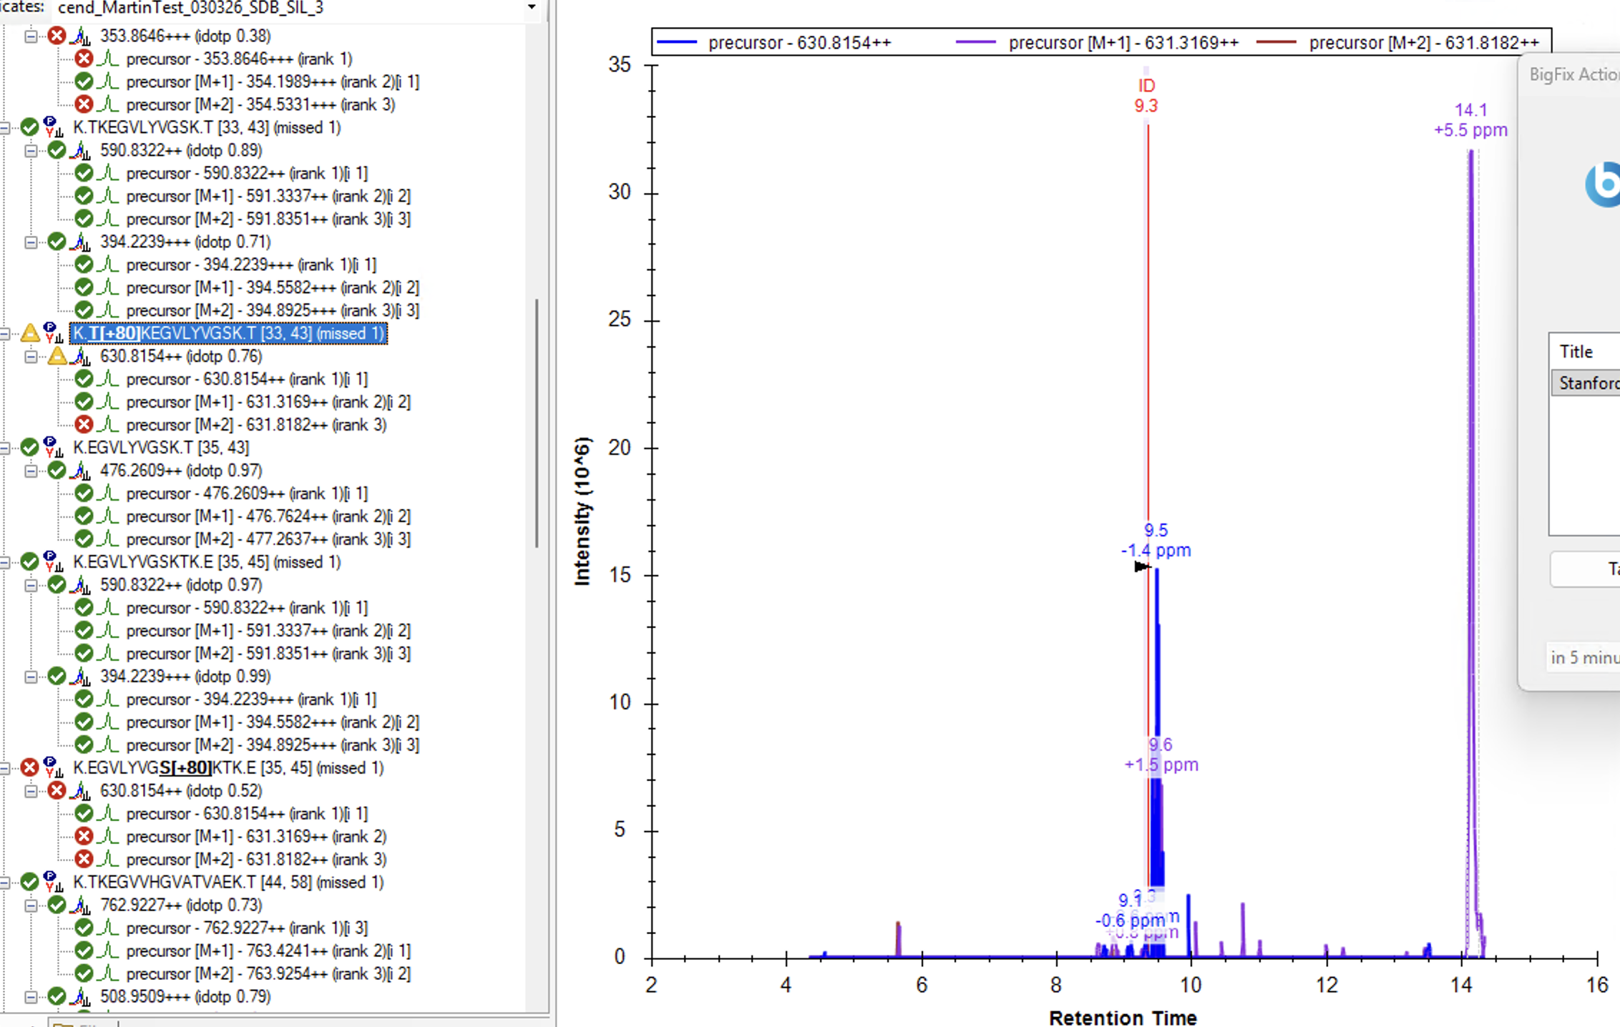The image size is (1620, 1027).
Task: Click the yellow warning icon beside T[+80]KEGVLYVGSK peptide
Action: 30,333
